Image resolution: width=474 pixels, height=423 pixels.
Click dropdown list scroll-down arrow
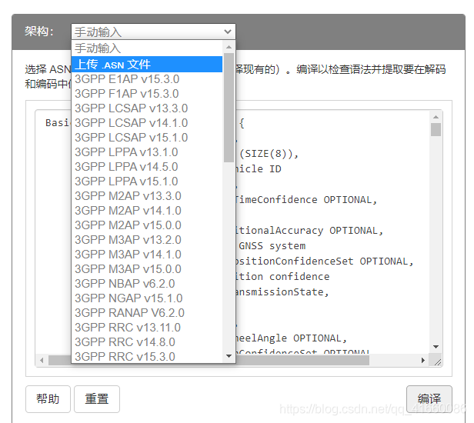click(229, 356)
